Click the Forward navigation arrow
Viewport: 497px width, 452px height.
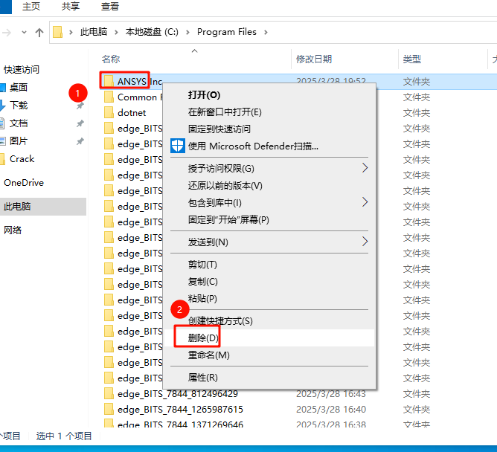coord(7,32)
